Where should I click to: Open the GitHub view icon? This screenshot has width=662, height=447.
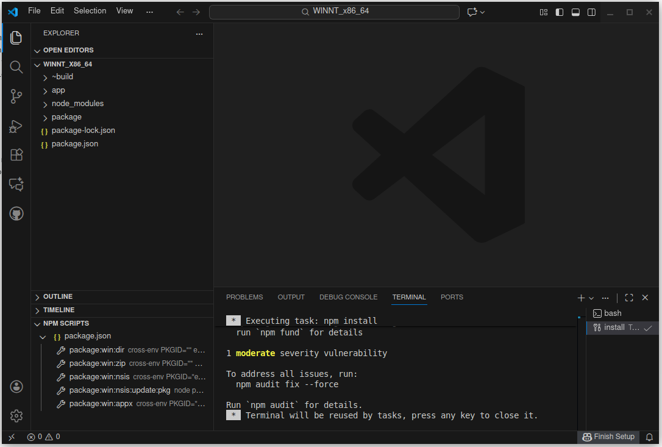(16, 213)
